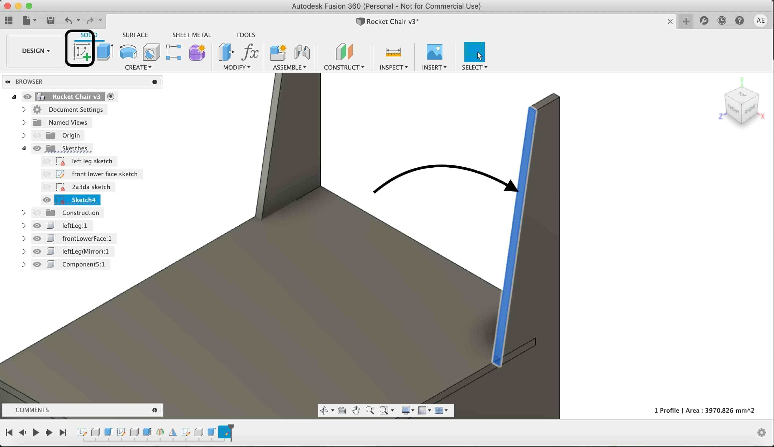Collapse the Sketches folder
The image size is (774, 447).
click(x=24, y=148)
